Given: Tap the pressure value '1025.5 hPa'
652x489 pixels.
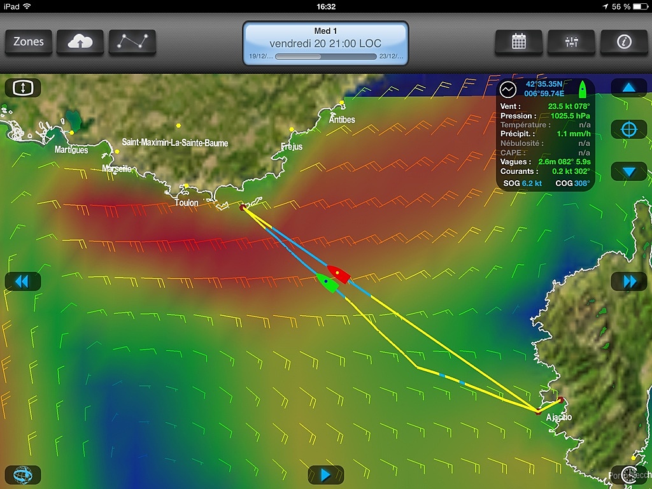Looking at the screenshot, I should coord(570,116).
